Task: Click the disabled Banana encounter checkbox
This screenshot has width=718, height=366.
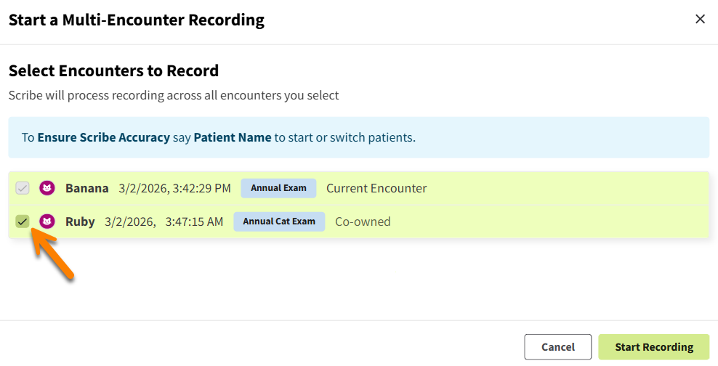Action: 23,188
